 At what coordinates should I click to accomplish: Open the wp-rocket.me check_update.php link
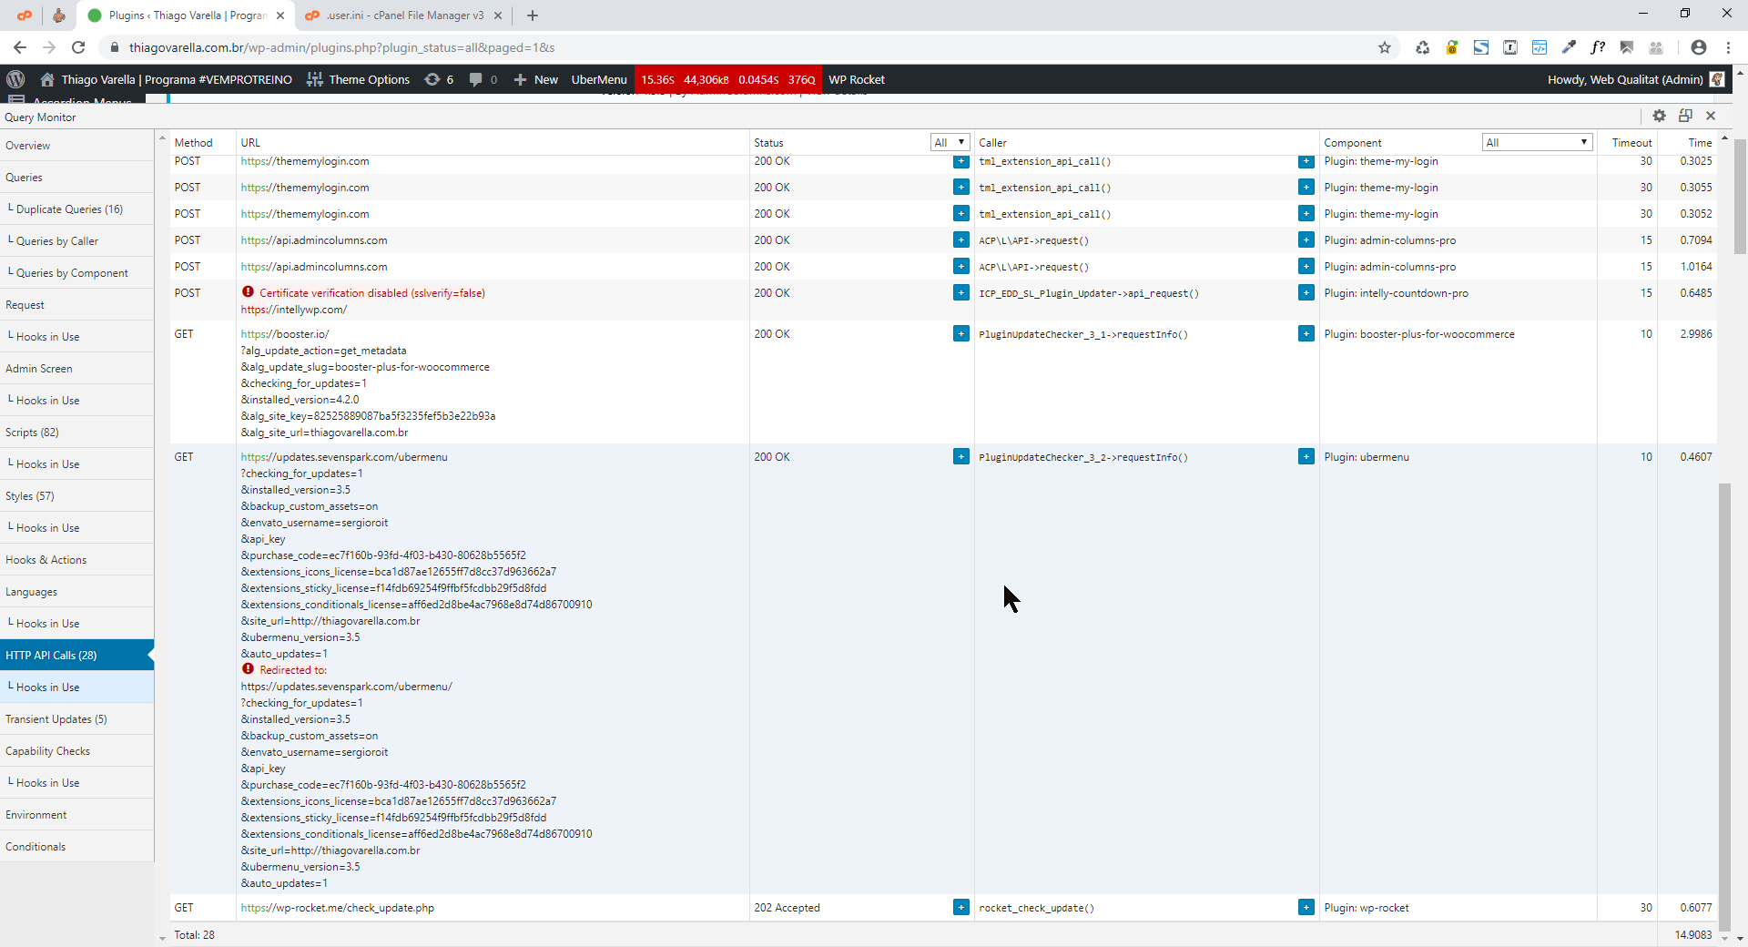[337, 908]
